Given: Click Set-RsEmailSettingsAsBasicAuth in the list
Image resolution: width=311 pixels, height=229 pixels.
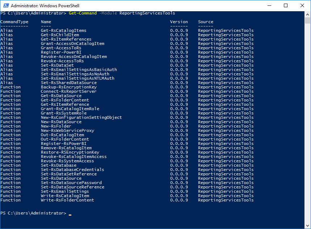Looking at the screenshot, I should point(79,70).
